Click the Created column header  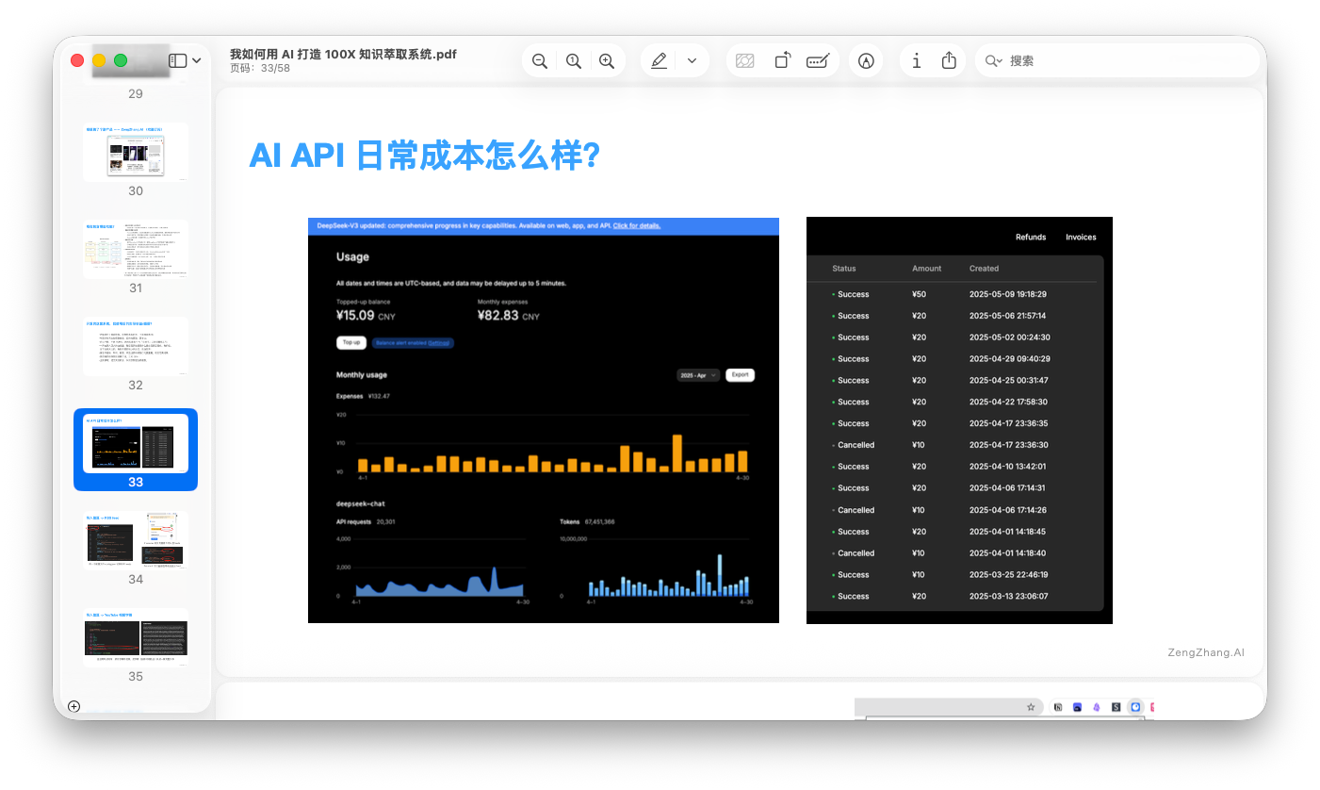(x=984, y=269)
